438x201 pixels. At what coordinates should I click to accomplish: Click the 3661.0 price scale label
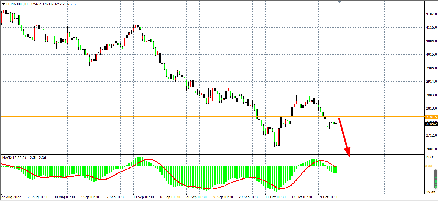click(x=431, y=149)
